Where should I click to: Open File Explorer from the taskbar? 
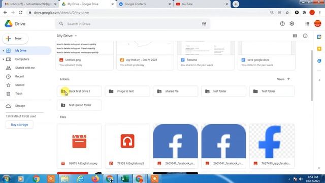pyautogui.click(x=65, y=178)
